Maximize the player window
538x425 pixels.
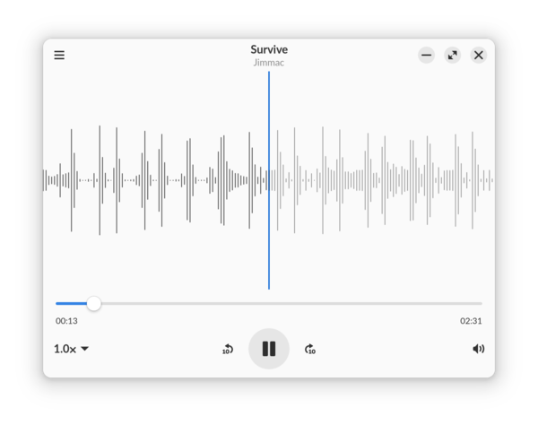[453, 55]
